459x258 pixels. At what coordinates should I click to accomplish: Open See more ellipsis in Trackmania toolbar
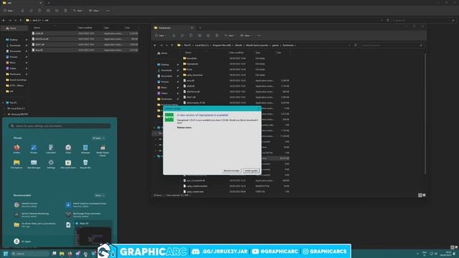259,35
